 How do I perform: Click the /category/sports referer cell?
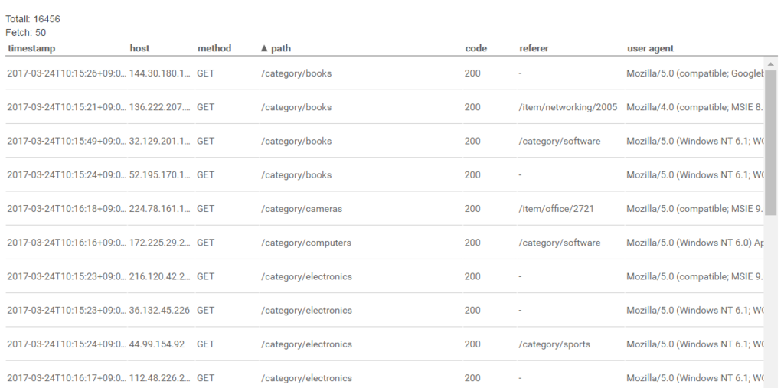[x=554, y=344]
